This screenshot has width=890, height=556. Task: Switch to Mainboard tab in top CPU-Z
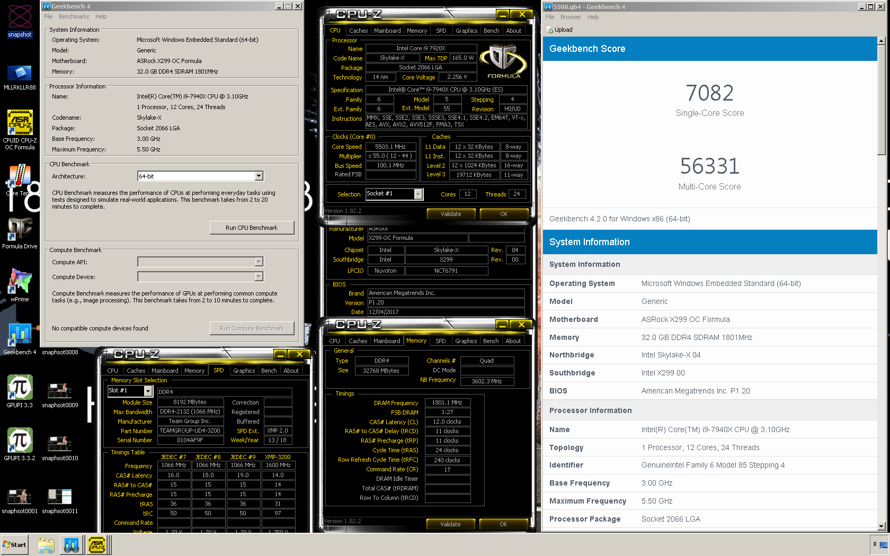(387, 31)
